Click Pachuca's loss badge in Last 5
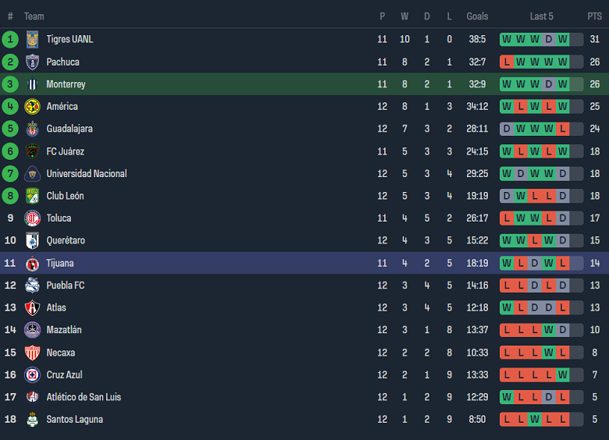Viewport: 609px width, 440px height. coord(507,62)
